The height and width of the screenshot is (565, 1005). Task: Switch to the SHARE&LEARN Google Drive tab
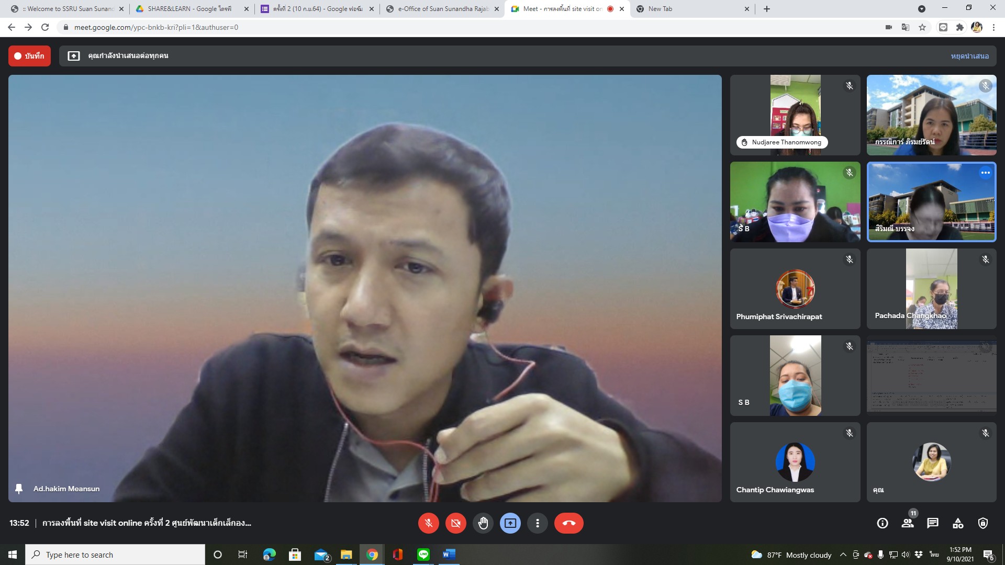(x=188, y=9)
